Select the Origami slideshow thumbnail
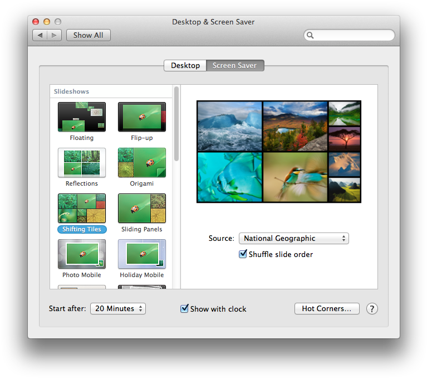The width and height of the screenshot is (427, 378). coord(142,163)
